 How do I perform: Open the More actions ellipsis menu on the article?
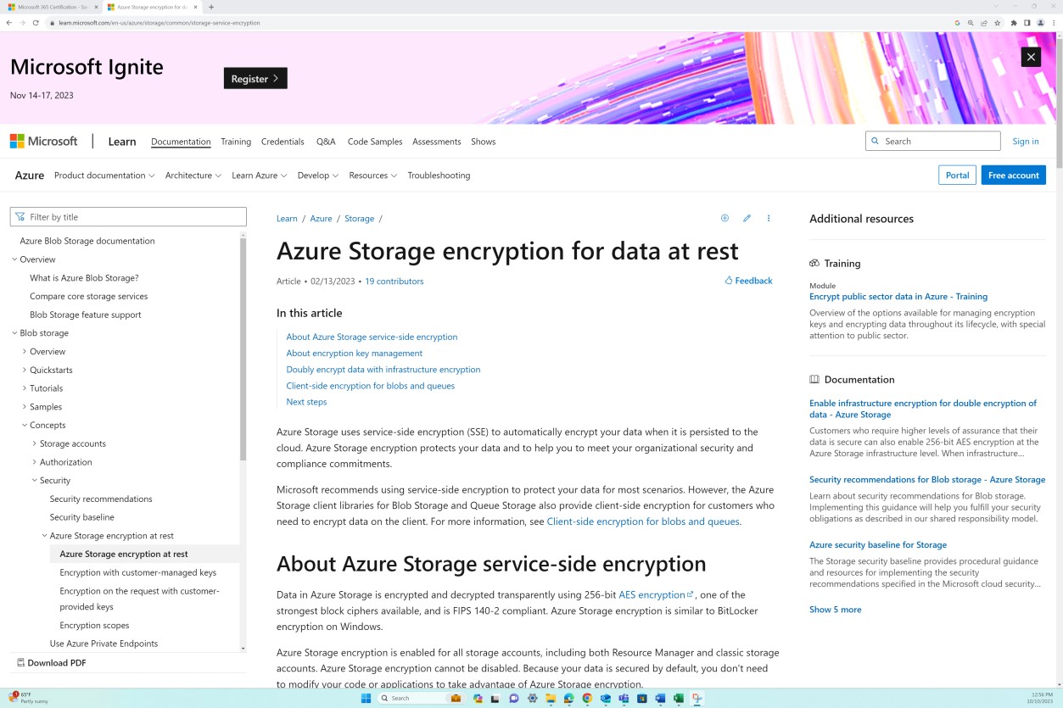click(769, 218)
